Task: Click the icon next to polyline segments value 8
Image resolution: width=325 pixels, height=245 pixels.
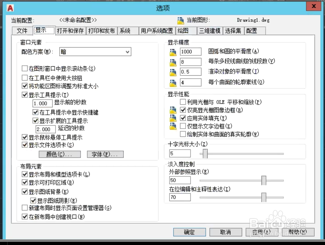Action: click(173, 61)
